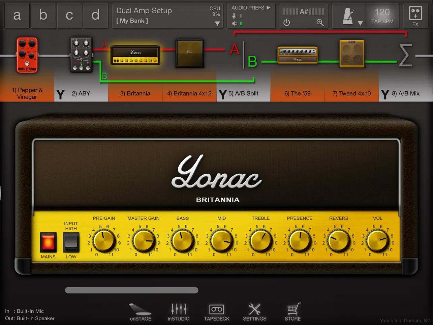This screenshot has width=433, height=325.
Task: Select the 1) Pepper & Vinegar slot label
Action: pos(27,93)
